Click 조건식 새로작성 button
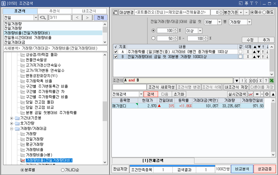Viewport: 278px width, 175px height. click(x=162, y=87)
